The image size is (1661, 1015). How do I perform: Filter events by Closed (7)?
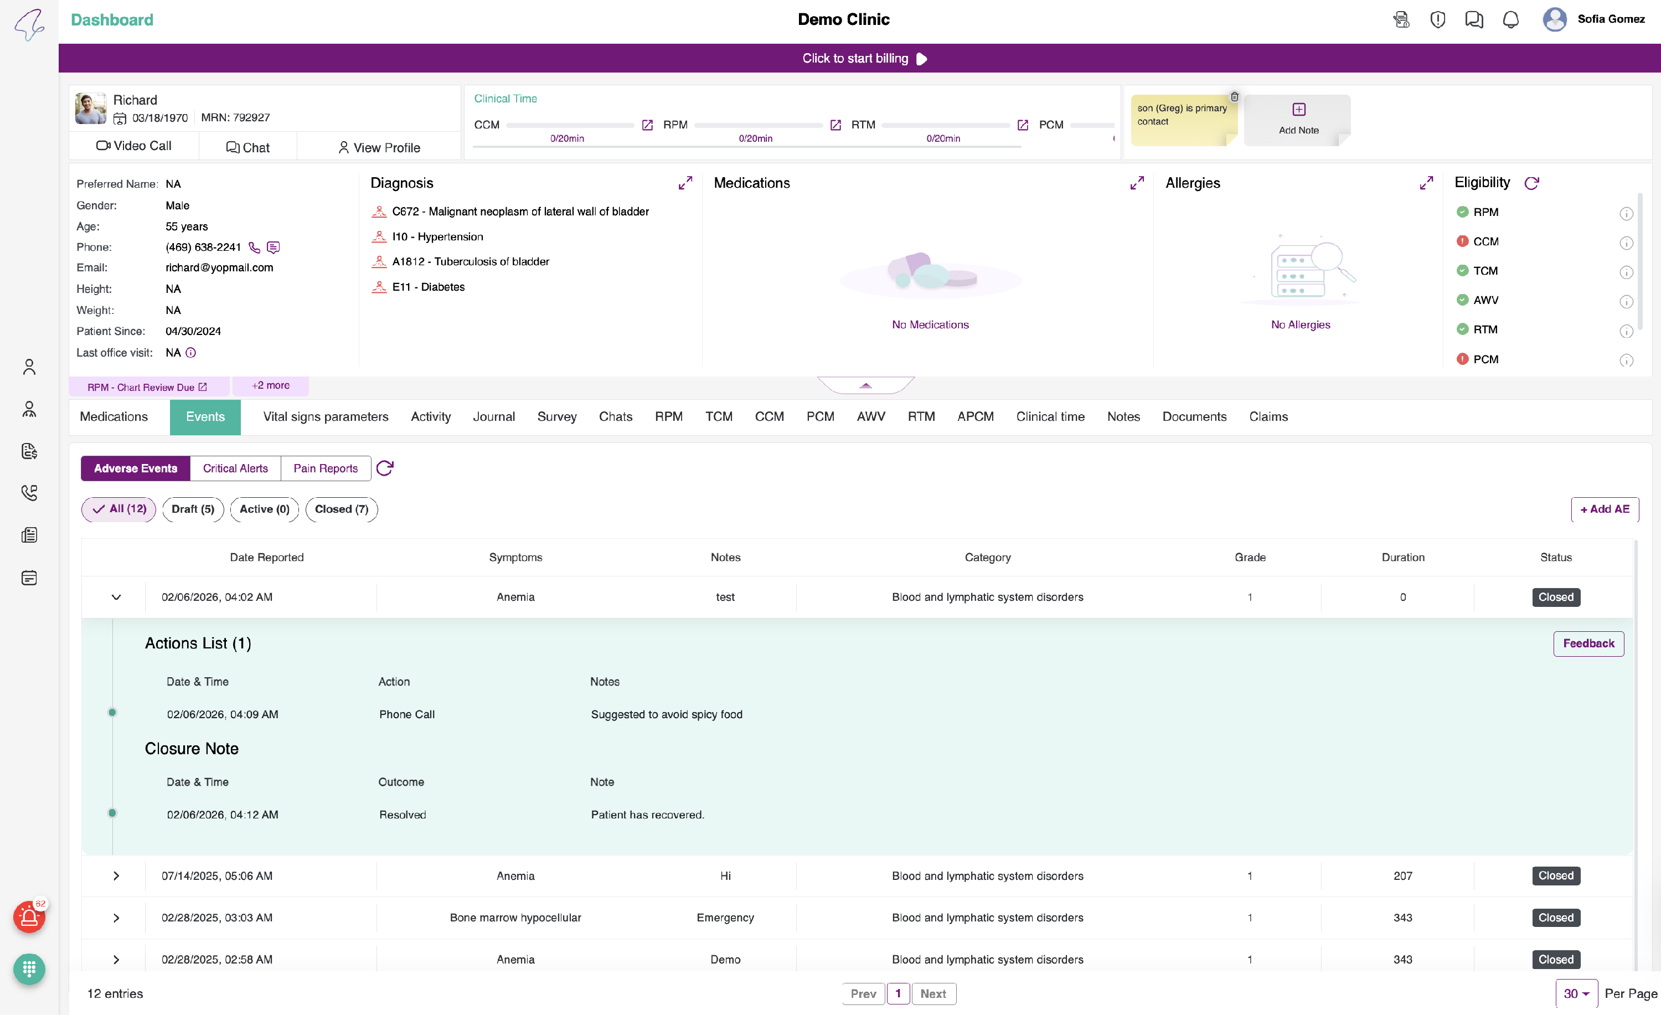(x=341, y=509)
